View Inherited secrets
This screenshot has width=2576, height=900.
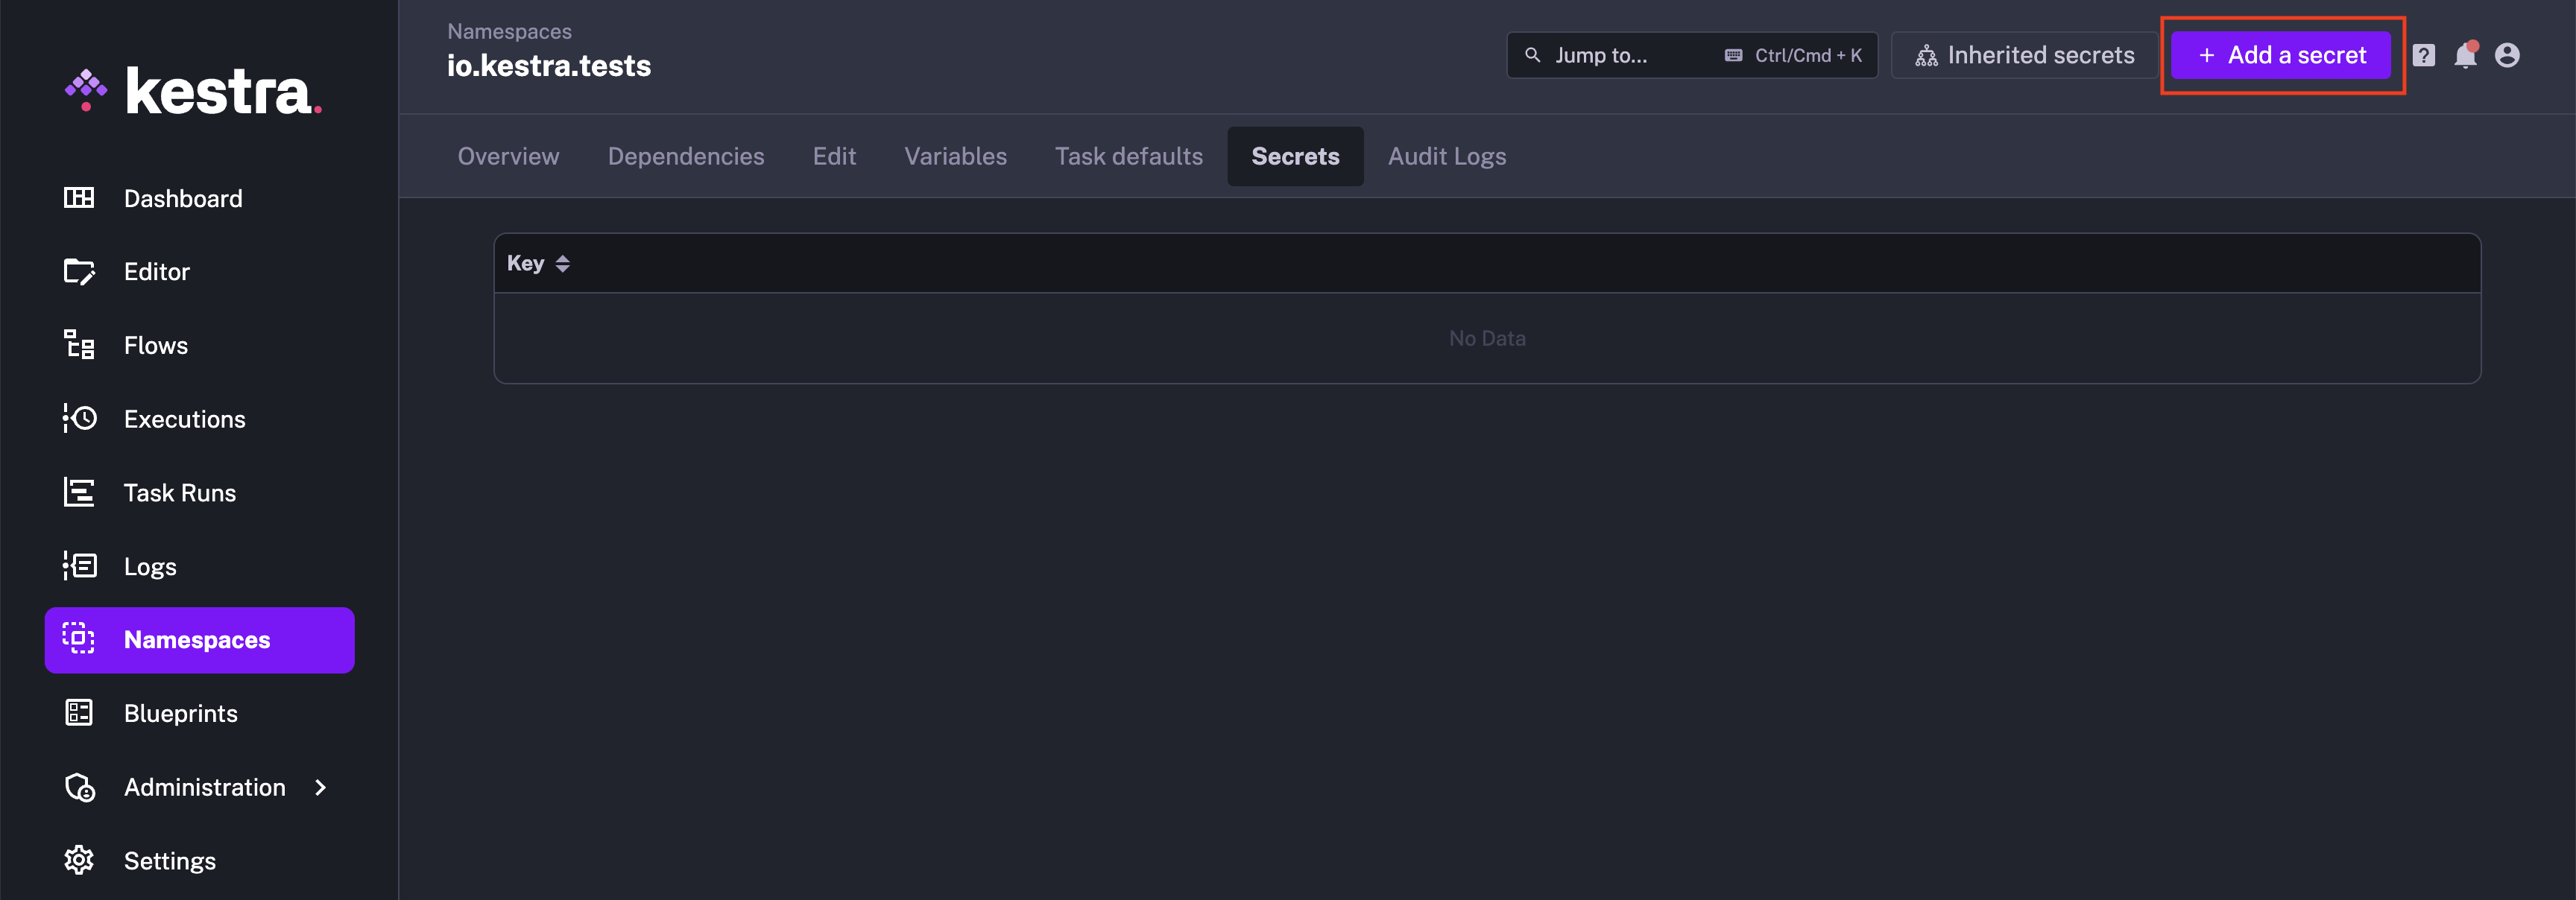(x=2024, y=55)
